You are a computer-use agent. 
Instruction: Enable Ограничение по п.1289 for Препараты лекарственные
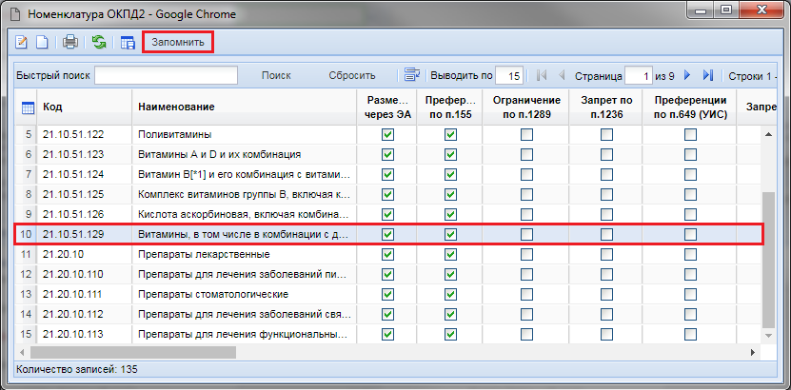click(526, 255)
